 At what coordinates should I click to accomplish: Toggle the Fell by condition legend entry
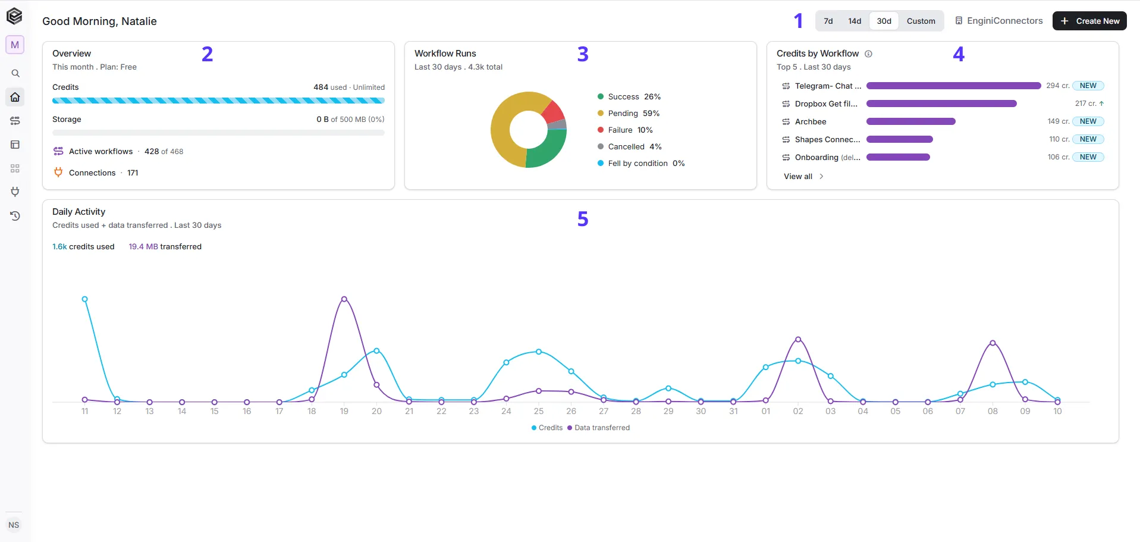[641, 163]
